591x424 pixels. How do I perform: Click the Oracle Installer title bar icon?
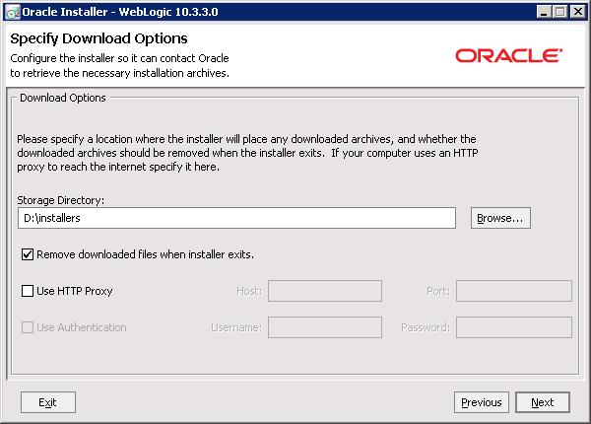[x=13, y=12]
